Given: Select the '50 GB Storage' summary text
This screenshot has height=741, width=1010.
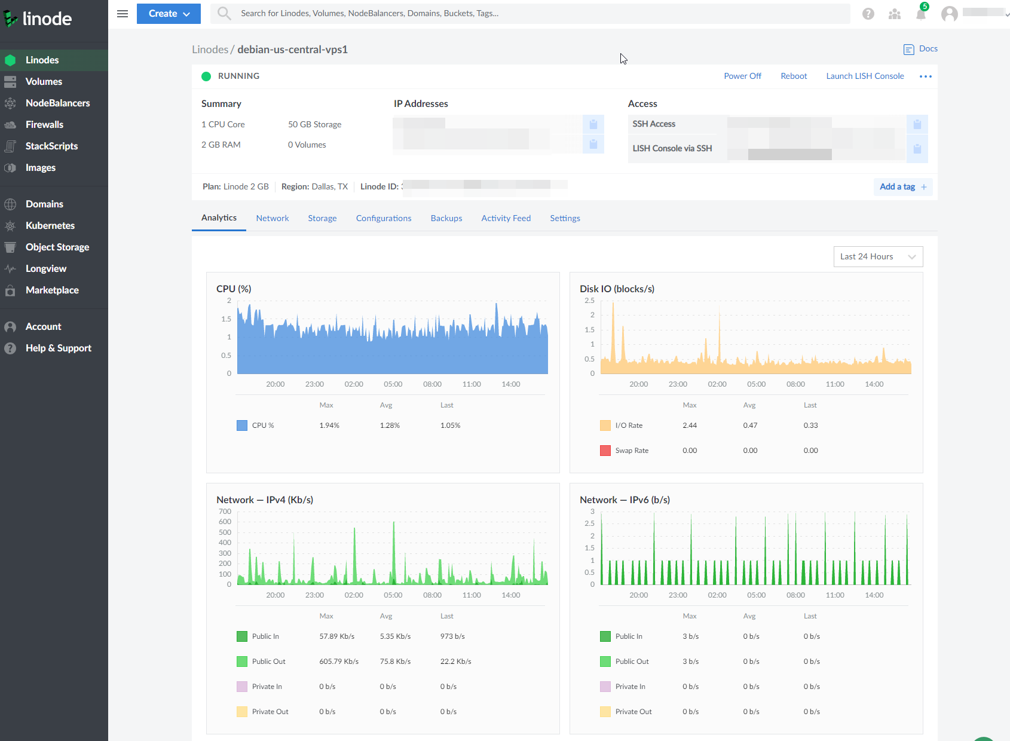Looking at the screenshot, I should click(315, 124).
